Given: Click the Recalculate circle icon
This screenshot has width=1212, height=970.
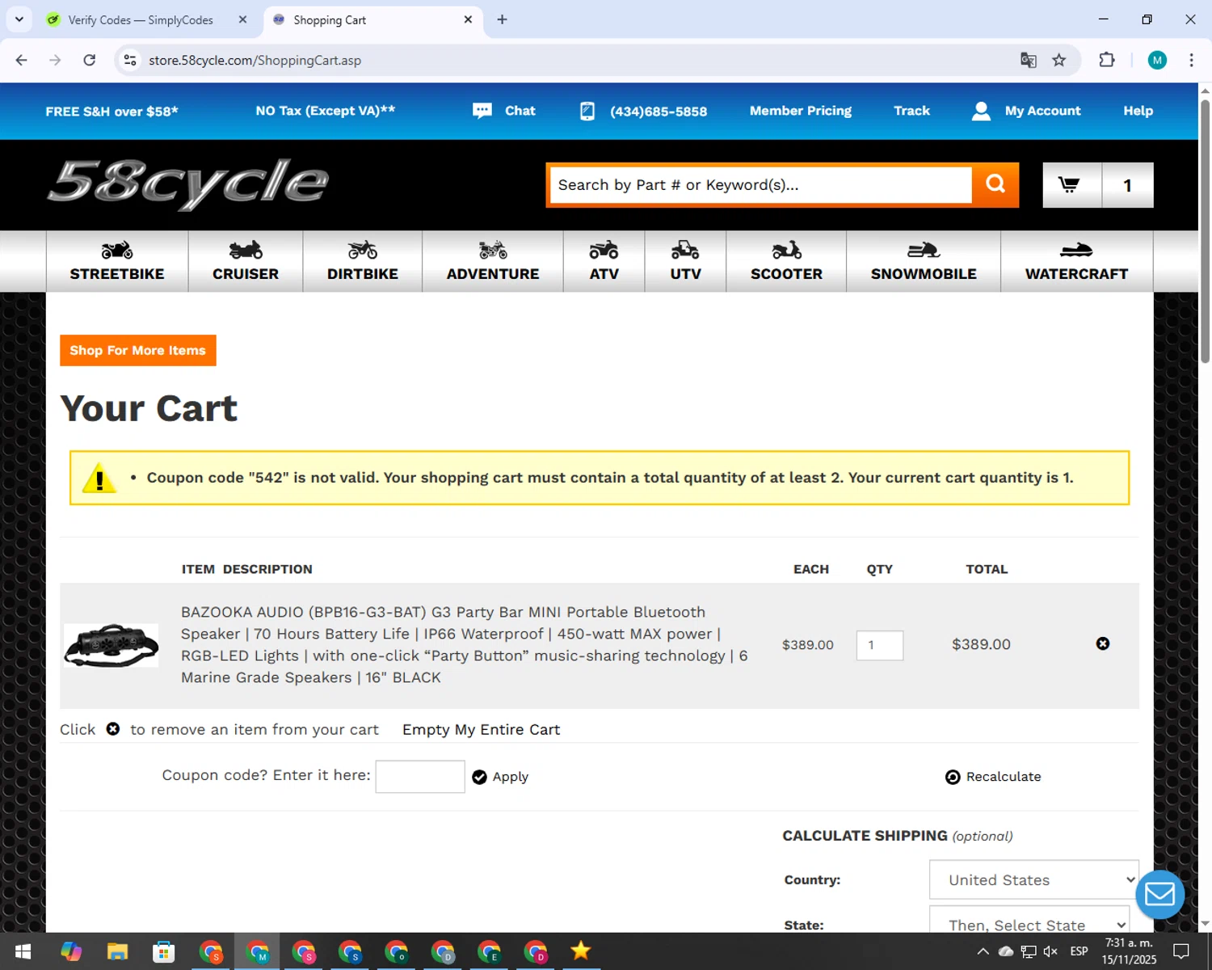Looking at the screenshot, I should tap(953, 777).
